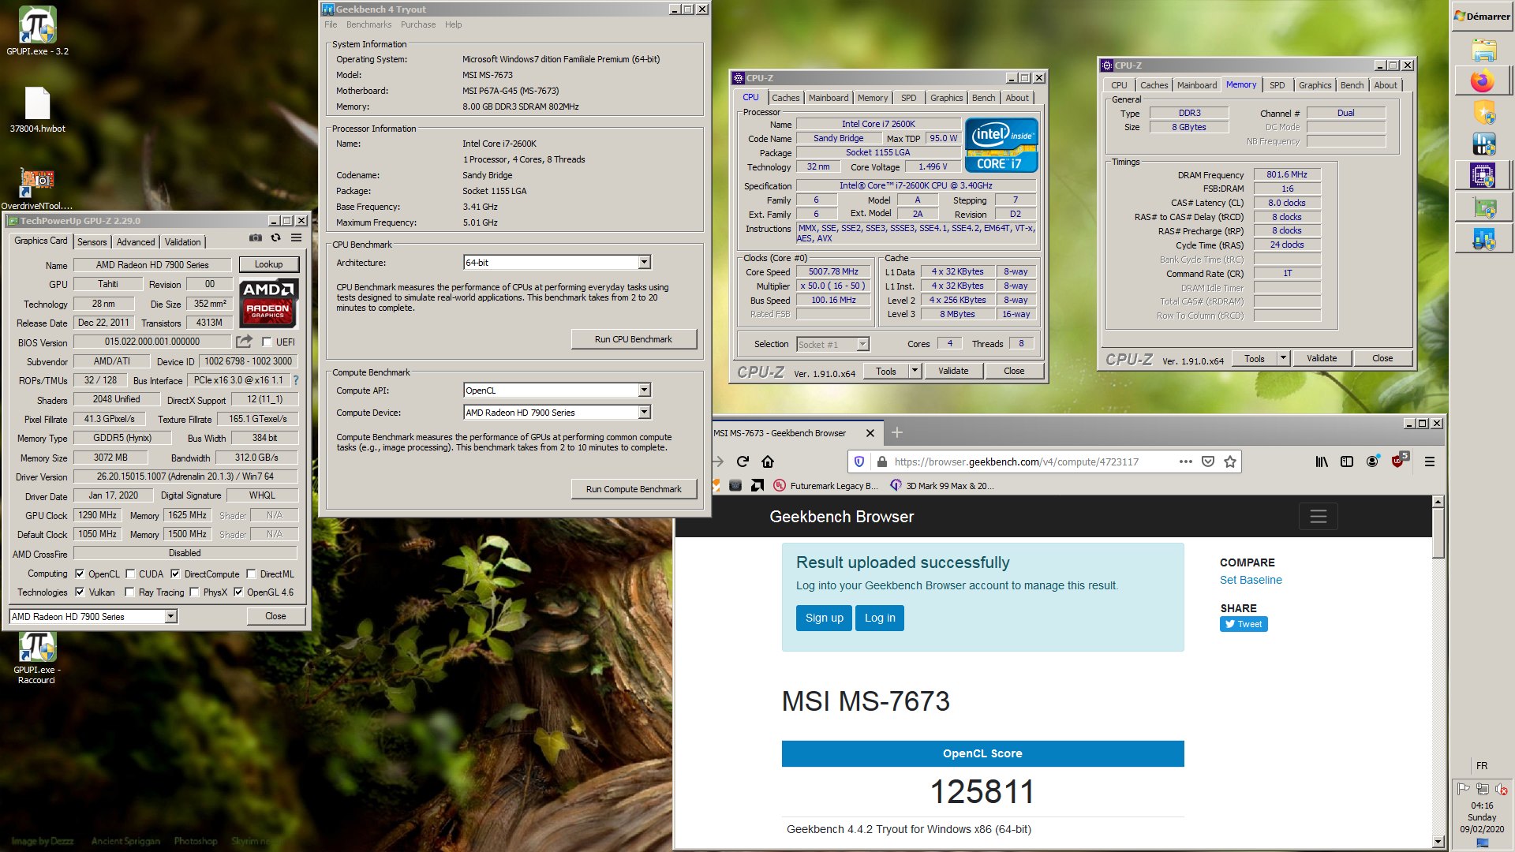Open a new Firefox tab with plus
The width and height of the screenshot is (1515, 852).
coord(897,432)
